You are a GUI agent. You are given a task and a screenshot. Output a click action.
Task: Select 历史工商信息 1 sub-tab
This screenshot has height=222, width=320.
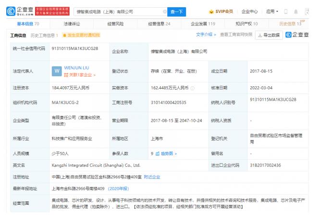pos(44,35)
